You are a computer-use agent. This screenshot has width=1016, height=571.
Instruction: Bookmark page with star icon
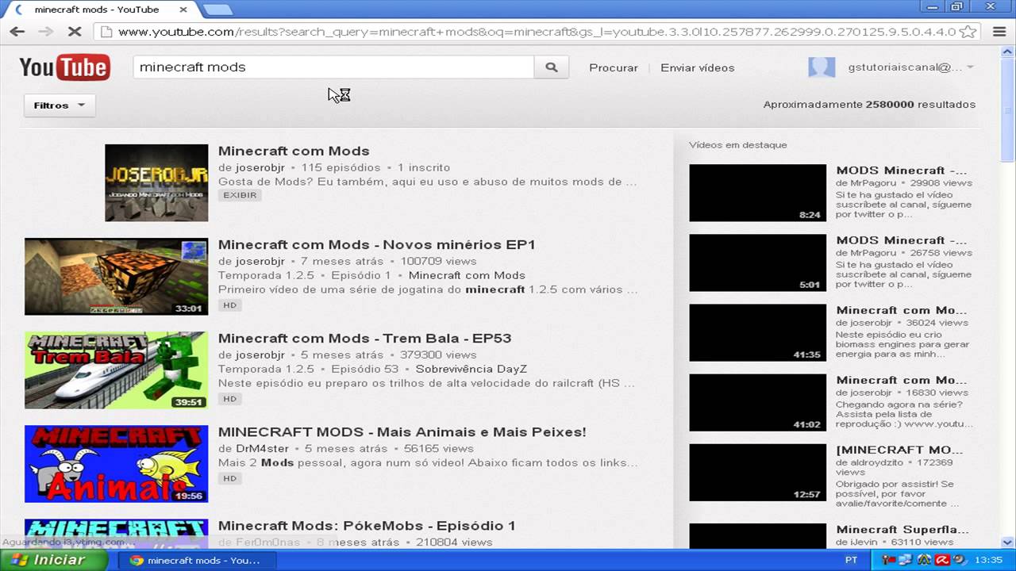968,32
